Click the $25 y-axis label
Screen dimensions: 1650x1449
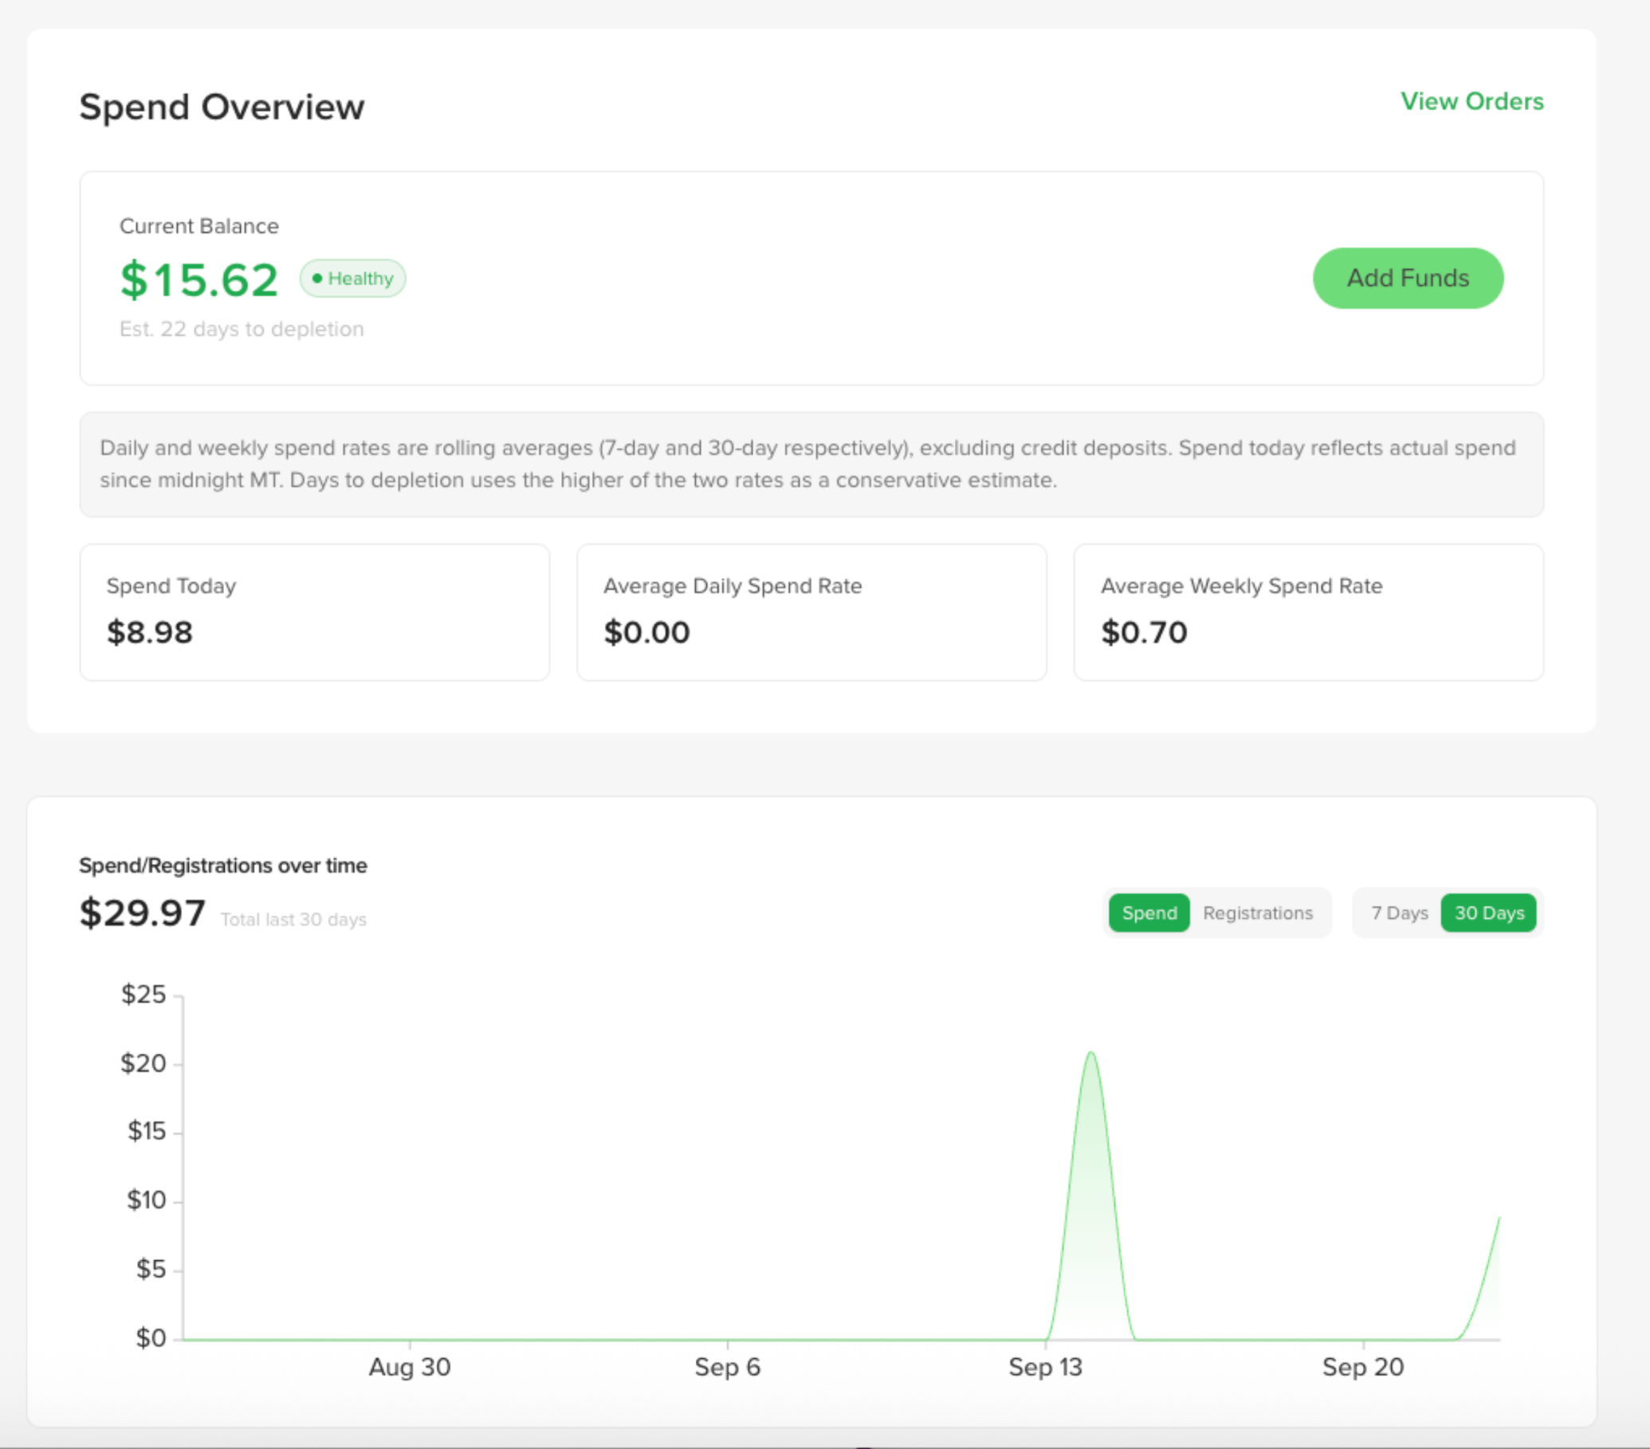tap(143, 994)
